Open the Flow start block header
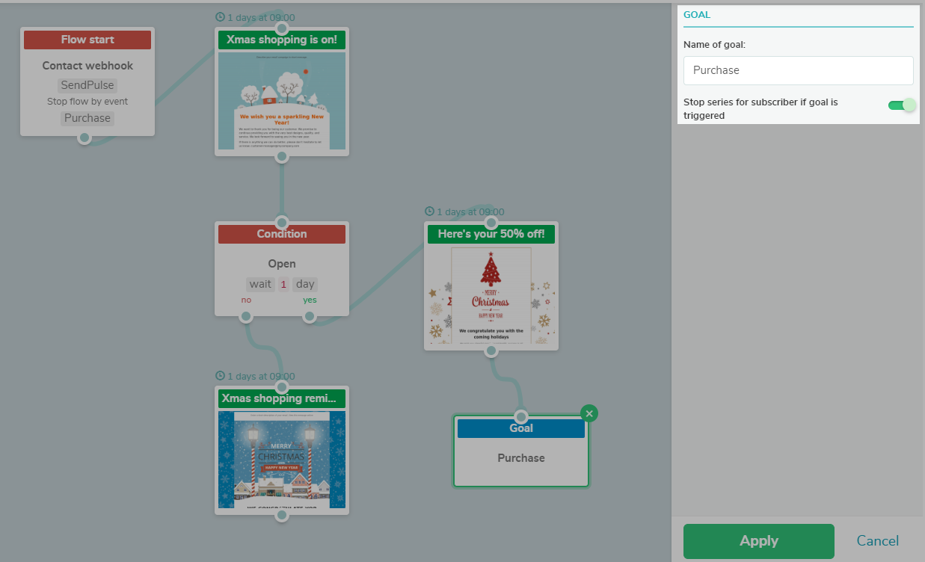Screen dimensions: 925x562 click(x=87, y=40)
